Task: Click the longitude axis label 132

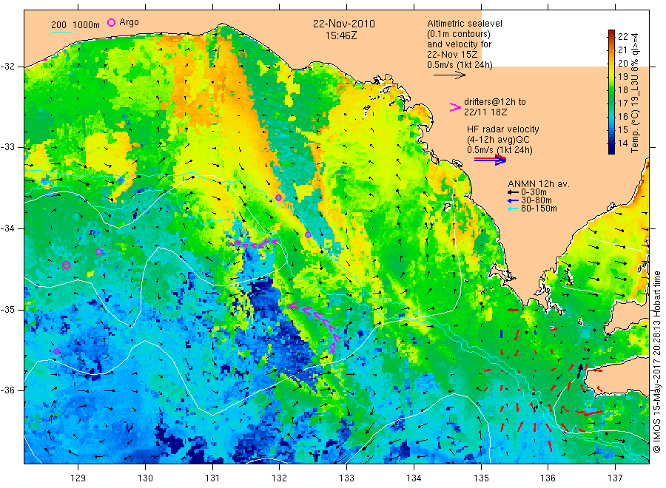Action: 280,478
